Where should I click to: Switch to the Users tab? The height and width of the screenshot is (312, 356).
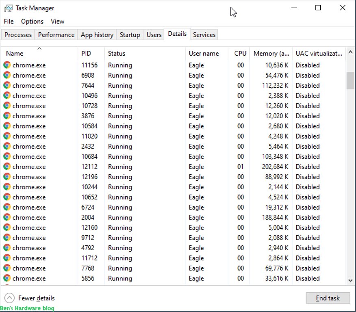154,35
